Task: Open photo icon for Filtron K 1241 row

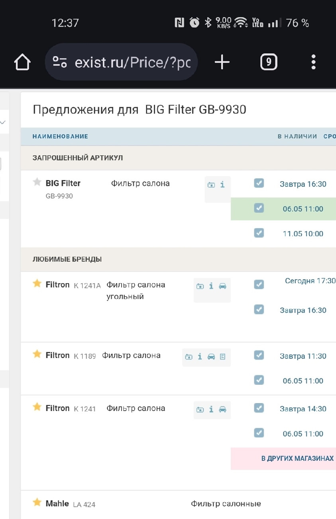Action: pos(200,409)
